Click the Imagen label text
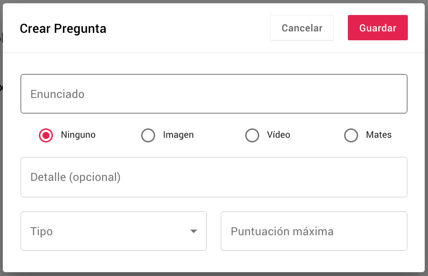The width and height of the screenshot is (428, 276). (x=178, y=135)
